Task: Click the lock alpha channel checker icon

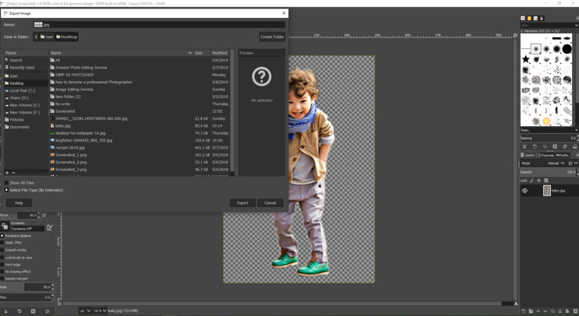Action: click(546, 181)
